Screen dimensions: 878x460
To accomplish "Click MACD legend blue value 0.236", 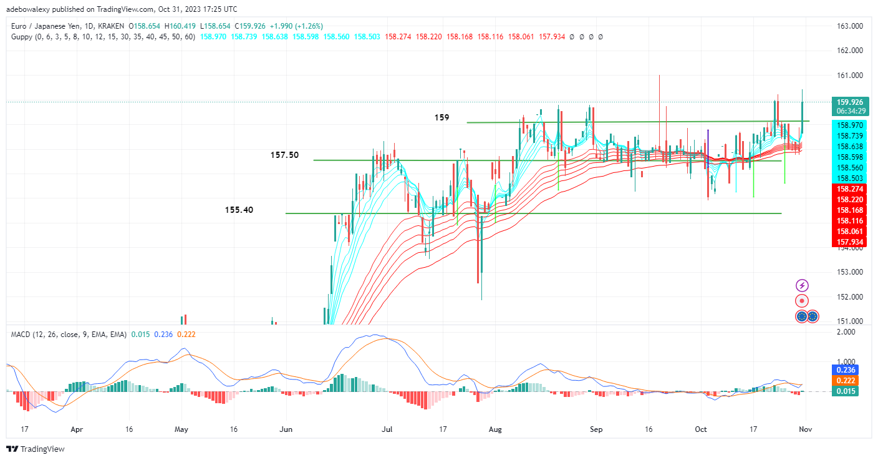I will (163, 335).
